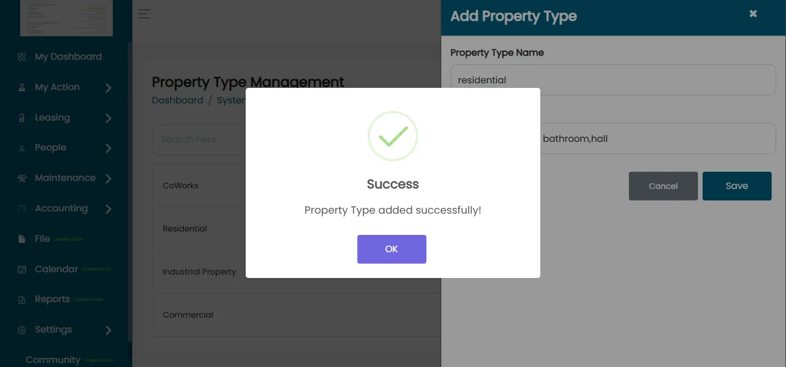Click the My Dashboard grid icon
The image size is (786, 367).
(22, 57)
